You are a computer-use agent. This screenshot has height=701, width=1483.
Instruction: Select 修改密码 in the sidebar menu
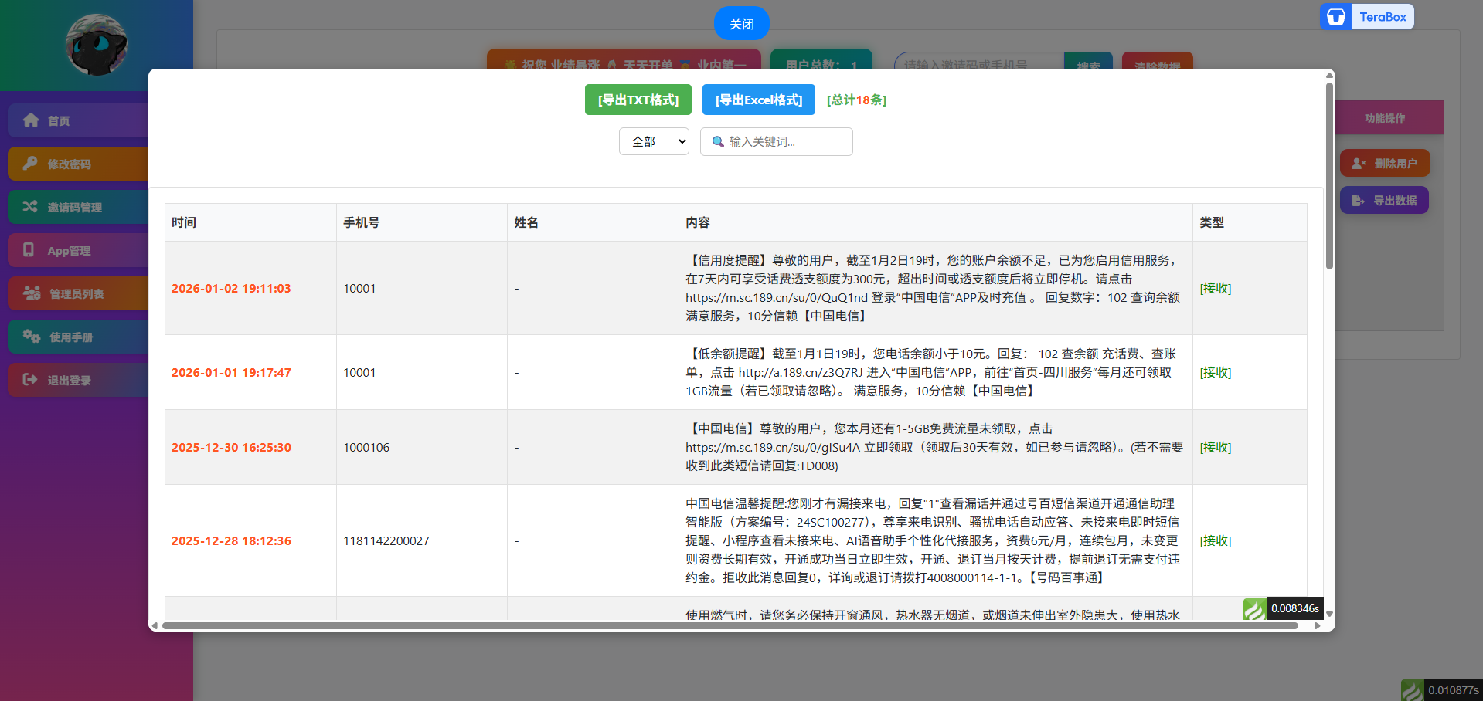tap(70, 164)
